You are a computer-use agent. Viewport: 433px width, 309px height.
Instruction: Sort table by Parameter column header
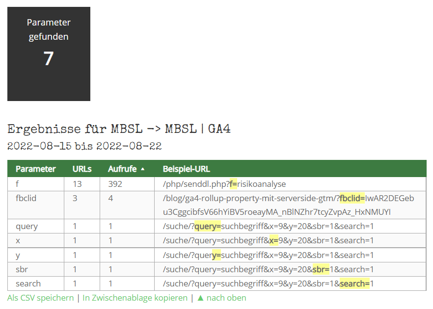coord(35,169)
